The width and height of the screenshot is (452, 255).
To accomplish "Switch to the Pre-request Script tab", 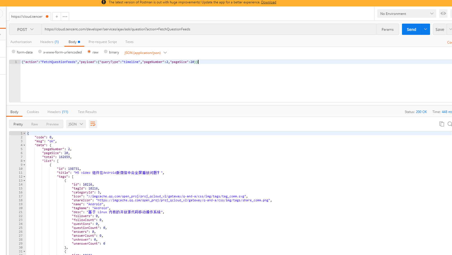I will click(x=103, y=42).
